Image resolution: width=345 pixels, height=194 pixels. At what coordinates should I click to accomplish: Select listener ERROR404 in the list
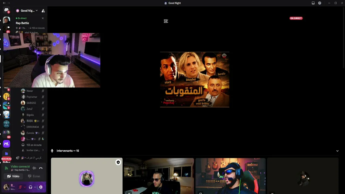32,127
